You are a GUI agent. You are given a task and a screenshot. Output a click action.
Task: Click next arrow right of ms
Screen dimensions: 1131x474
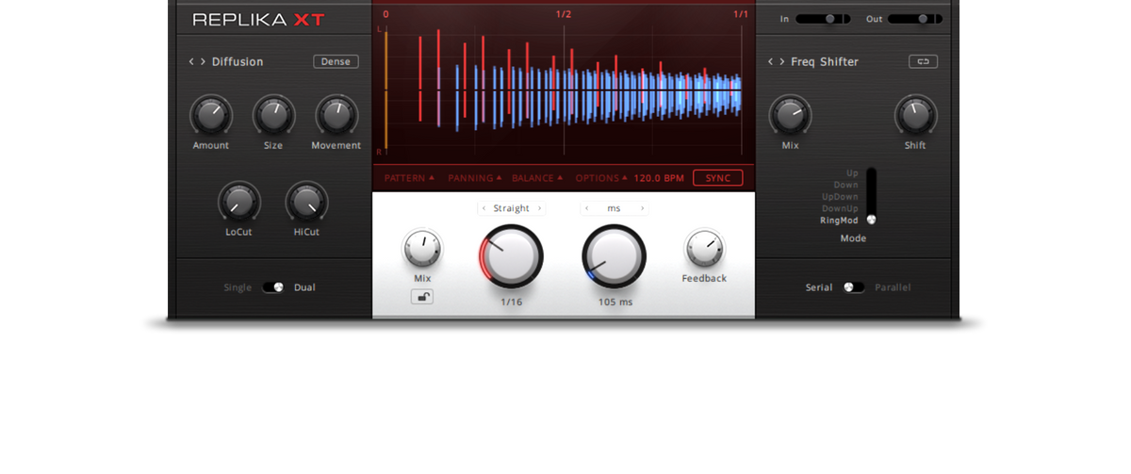coord(642,208)
